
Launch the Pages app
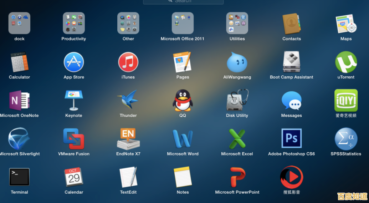pyautogui.click(x=183, y=62)
